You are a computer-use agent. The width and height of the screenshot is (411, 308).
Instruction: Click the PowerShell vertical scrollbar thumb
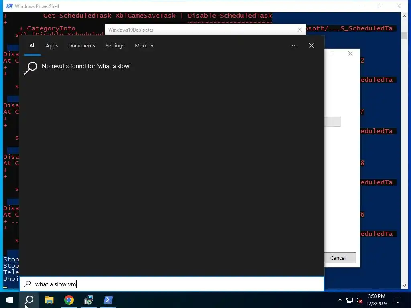(404, 36)
